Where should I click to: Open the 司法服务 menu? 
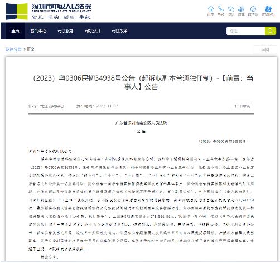65,31
